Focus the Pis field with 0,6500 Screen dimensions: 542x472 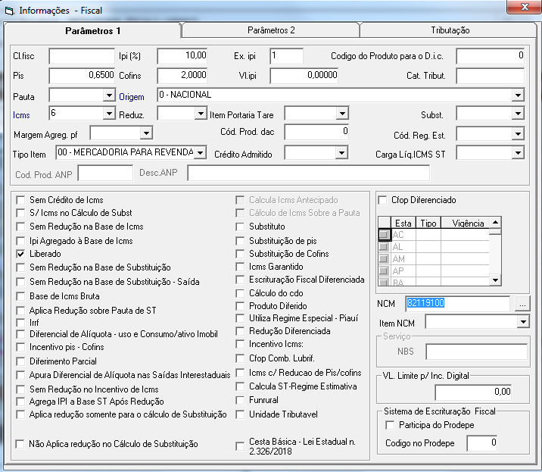coord(82,76)
